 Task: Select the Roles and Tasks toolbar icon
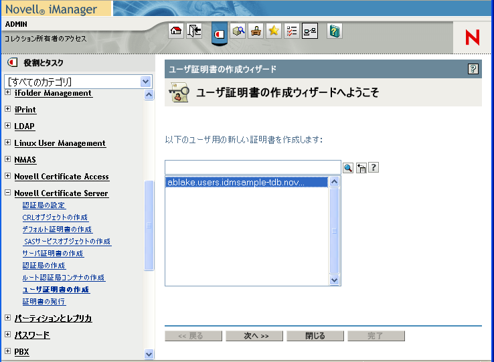tap(220, 33)
